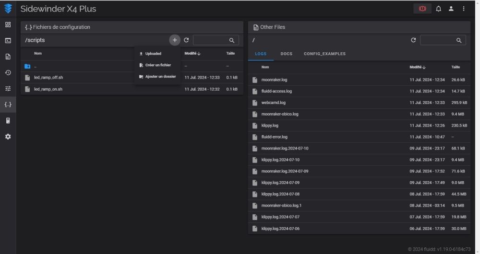The image size is (480, 254).
Task: Switch to the DOCS tab
Action: pos(286,54)
